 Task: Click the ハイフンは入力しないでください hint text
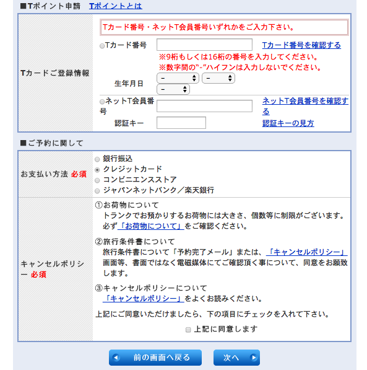240,68
